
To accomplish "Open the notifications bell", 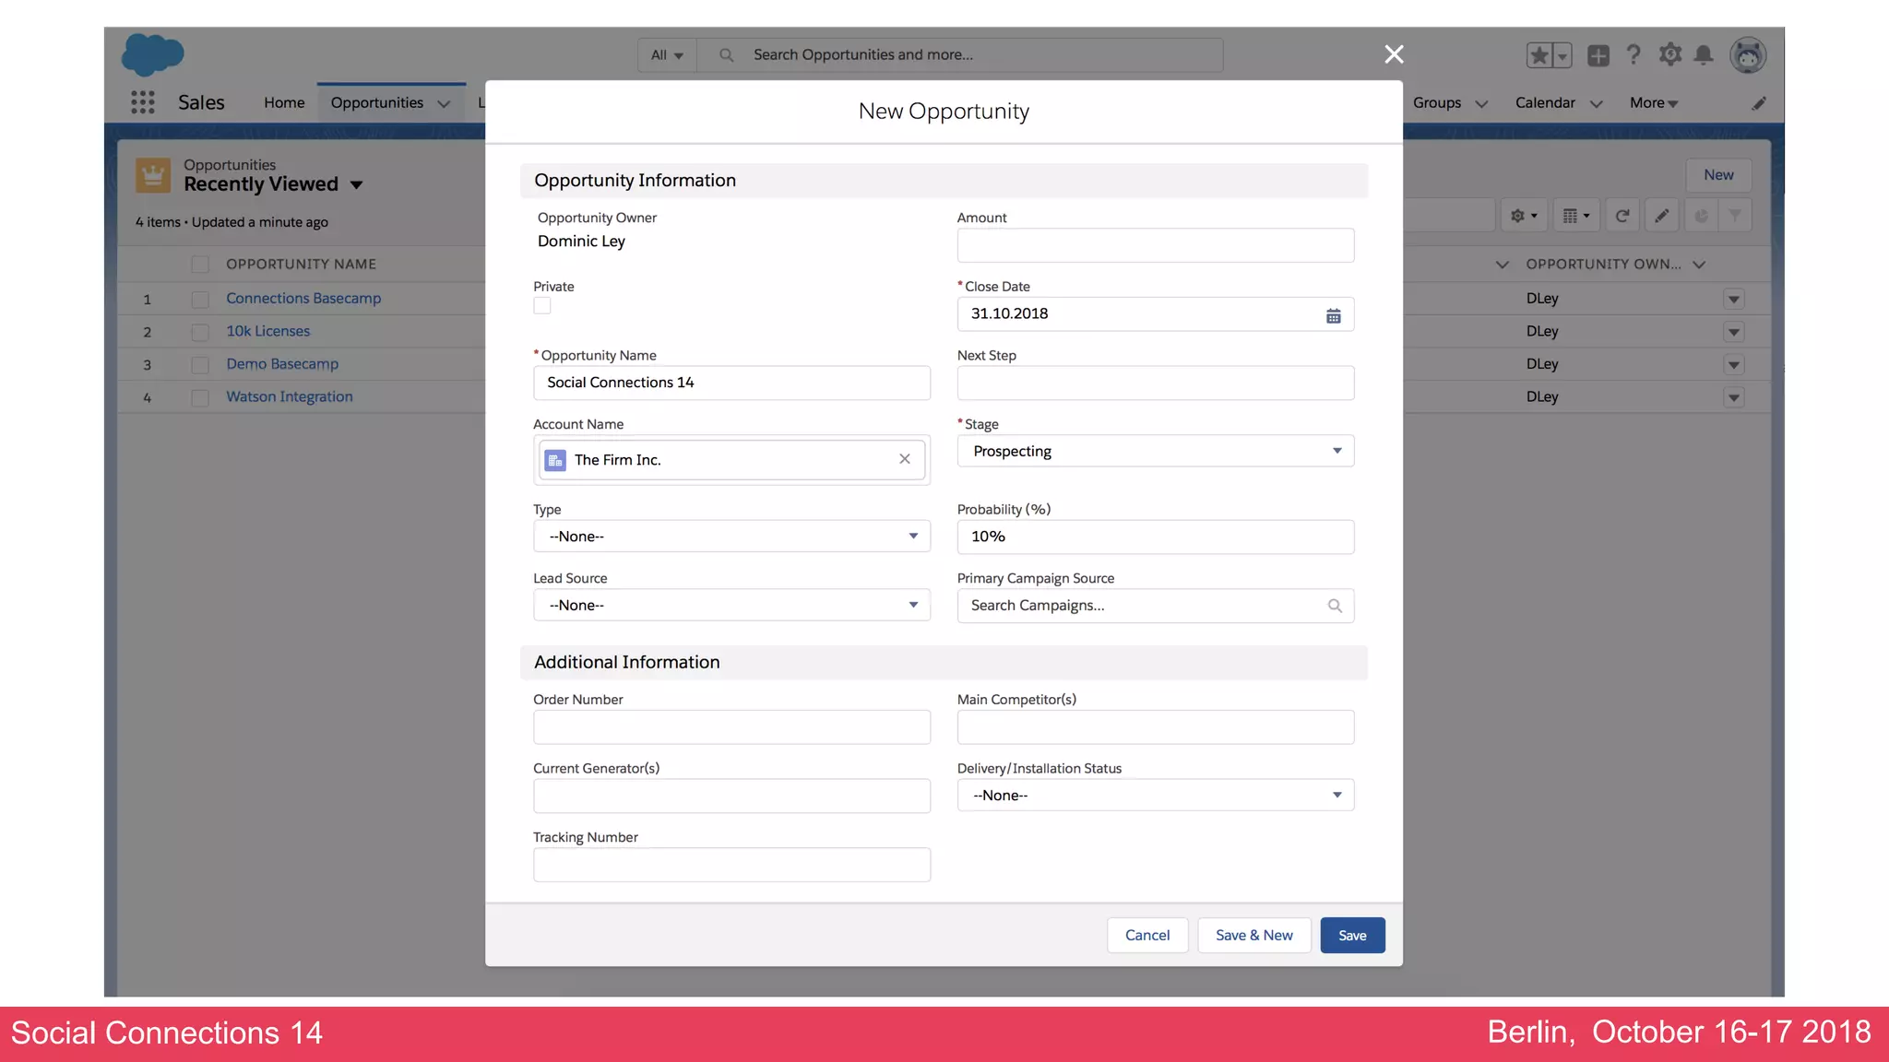I will tap(1704, 55).
